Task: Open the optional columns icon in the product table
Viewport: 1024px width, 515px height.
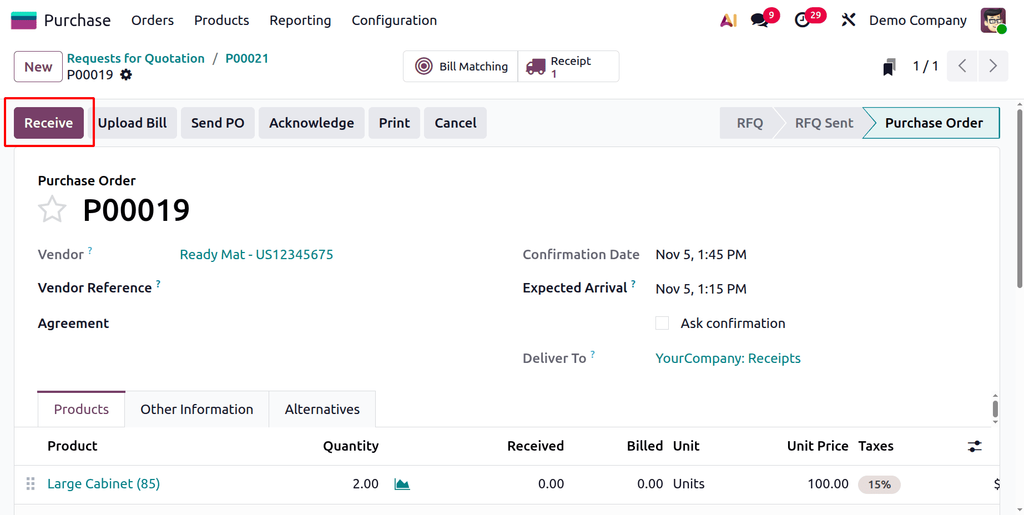Action: pos(975,446)
